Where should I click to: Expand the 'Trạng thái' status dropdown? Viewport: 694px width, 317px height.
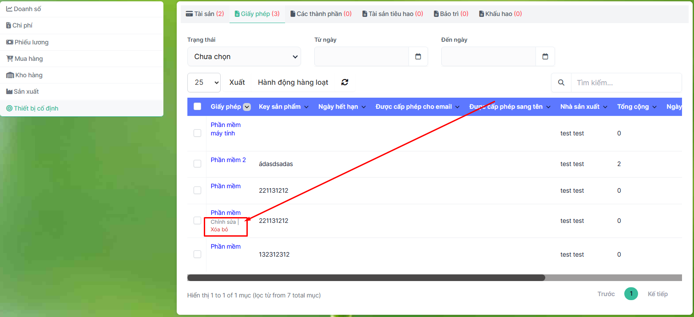(244, 56)
